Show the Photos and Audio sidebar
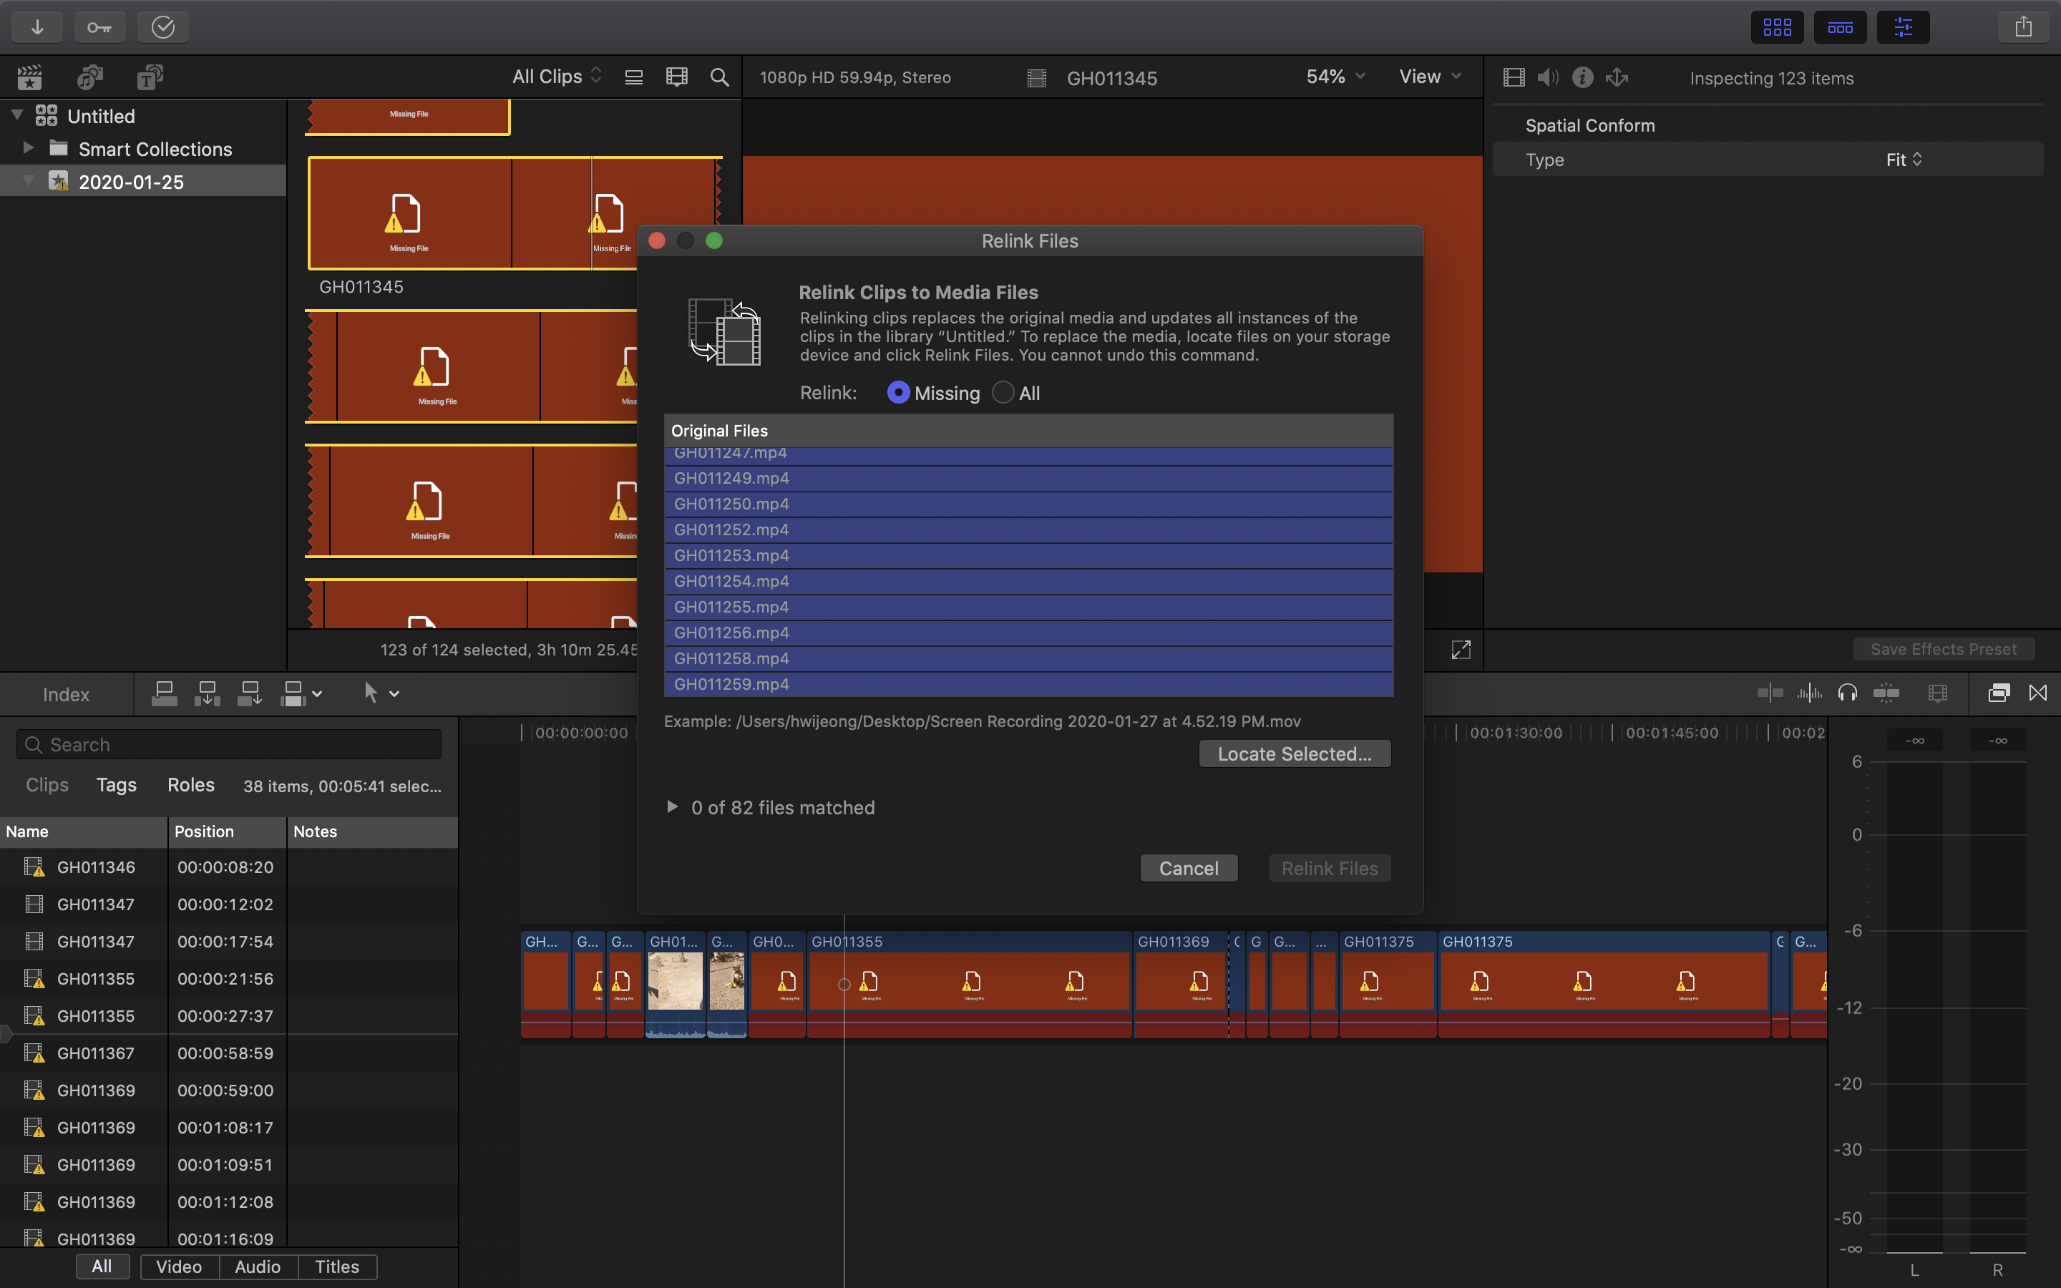The image size is (2061, 1288). coord(89,77)
